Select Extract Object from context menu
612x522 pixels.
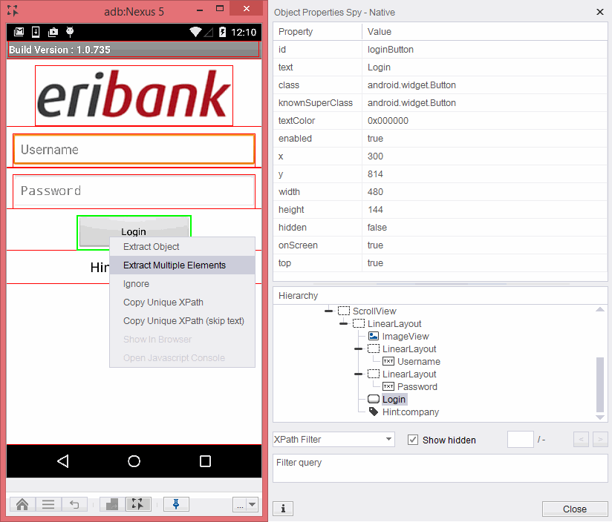point(152,247)
